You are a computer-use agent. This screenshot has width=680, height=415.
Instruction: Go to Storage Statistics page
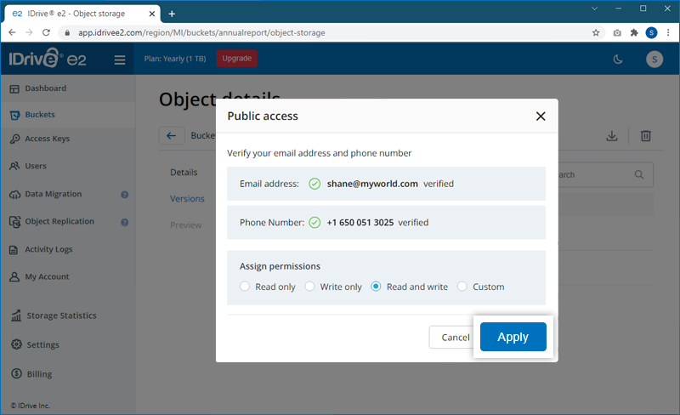pos(61,316)
